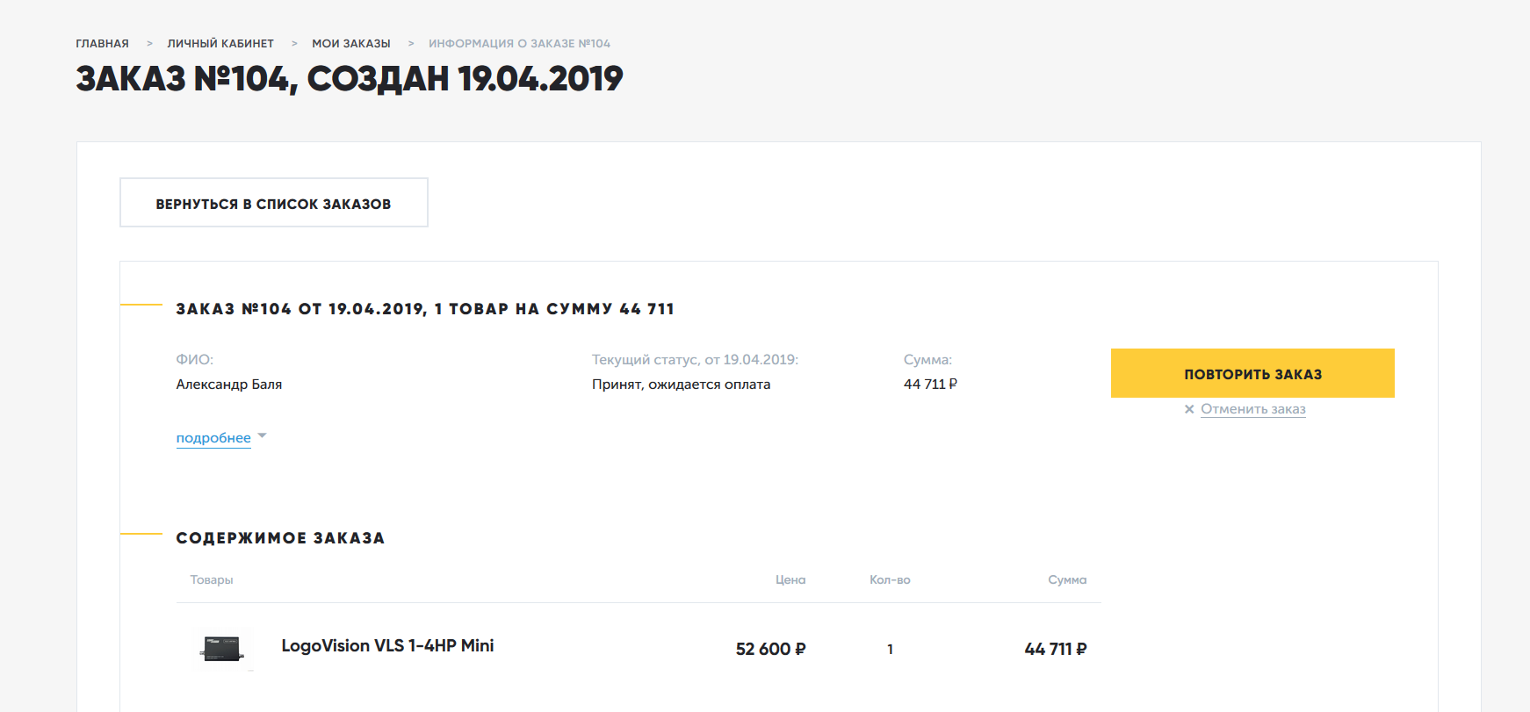
Task: Click the product price 52 600 ₽
Action: (770, 650)
